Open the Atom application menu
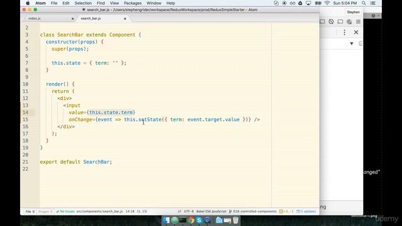402x226 pixels. coord(40,3)
